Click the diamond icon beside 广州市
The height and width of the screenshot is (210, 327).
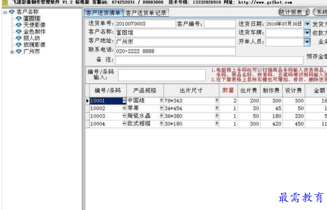coord(19,51)
